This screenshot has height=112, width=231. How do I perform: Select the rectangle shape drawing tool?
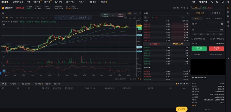[x=89, y=18]
